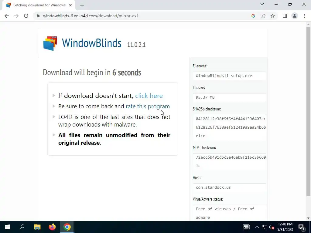
Task: Click the scrollbar down arrow
Action: 308,218
